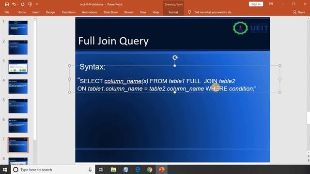Click Previous Slide double-arrow button
The height and width of the screenshot is (174, 310).
pos(308,157)
